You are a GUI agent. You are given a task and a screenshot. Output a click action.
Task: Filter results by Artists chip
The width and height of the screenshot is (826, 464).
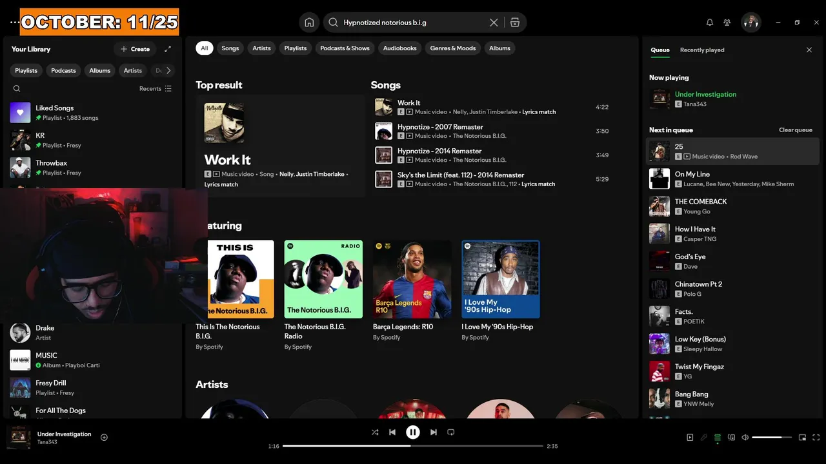tap(261, 48)
